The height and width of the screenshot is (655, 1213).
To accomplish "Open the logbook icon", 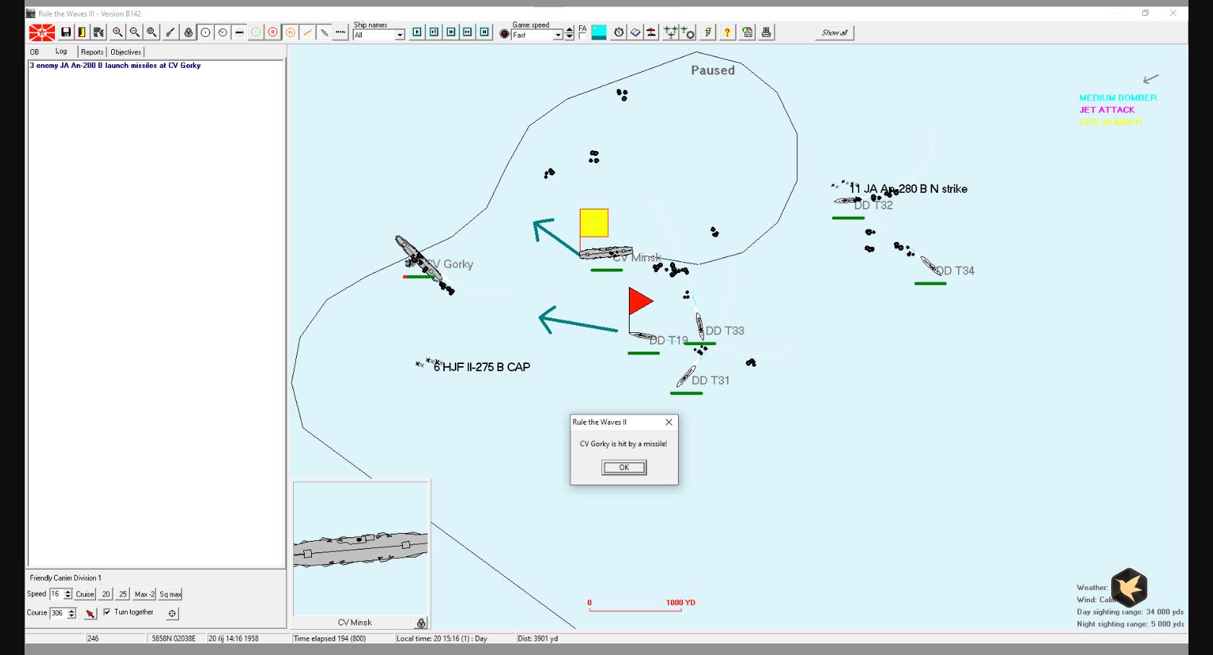I will point(635,32).
